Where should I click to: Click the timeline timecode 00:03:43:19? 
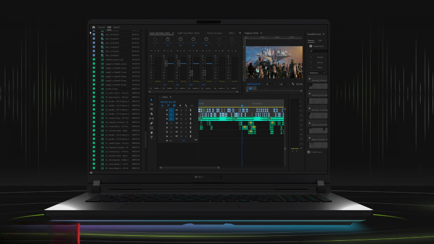tap(168, 102)
